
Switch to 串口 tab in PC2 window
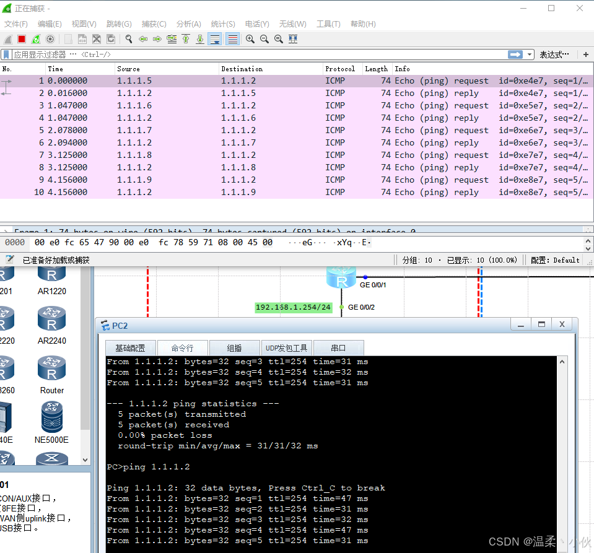(338, 348)
